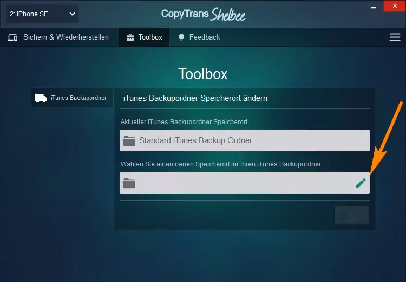
Task: Click the truck icon beside iTunes Backupordner
Action: (41, 98)
